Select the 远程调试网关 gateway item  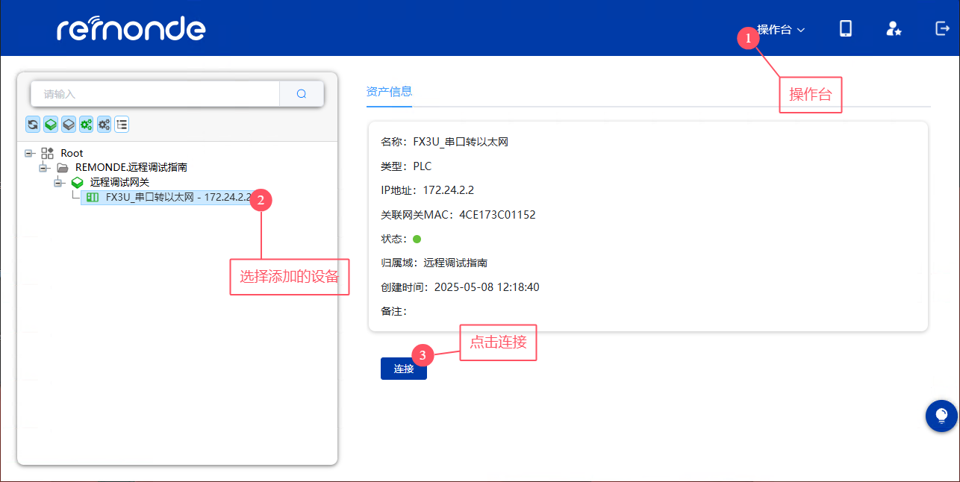point(119,183)
